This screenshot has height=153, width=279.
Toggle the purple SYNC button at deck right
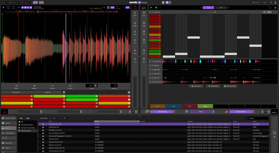pyautogui.click(x=127, y=7)
